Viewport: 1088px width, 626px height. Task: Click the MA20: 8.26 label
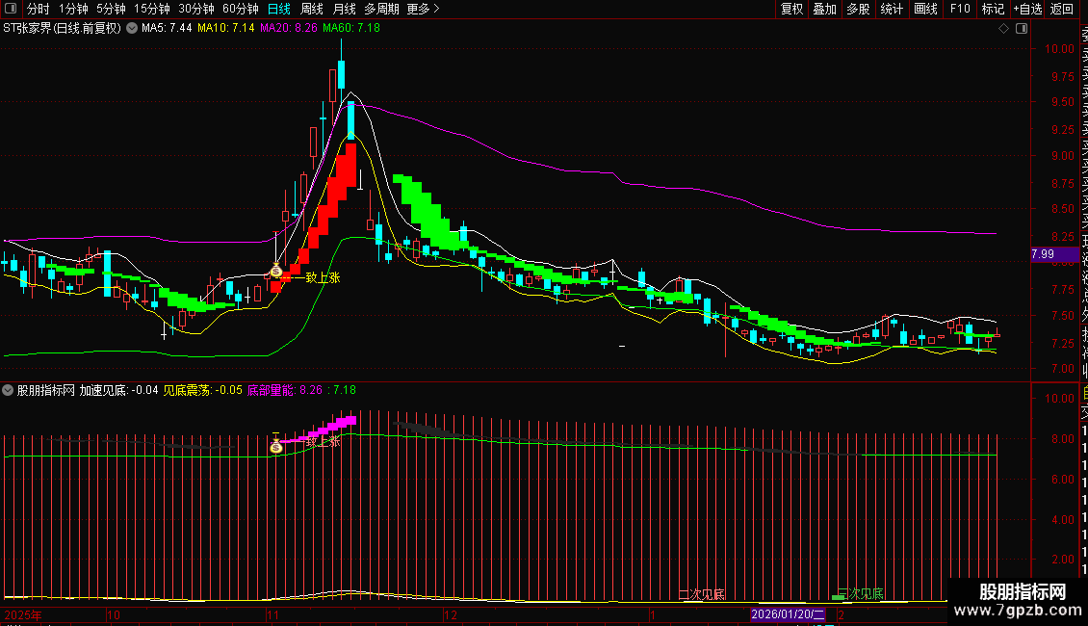tap(289, 29)
